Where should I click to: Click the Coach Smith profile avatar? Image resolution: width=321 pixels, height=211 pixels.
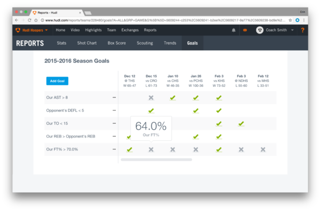[259, 30]
